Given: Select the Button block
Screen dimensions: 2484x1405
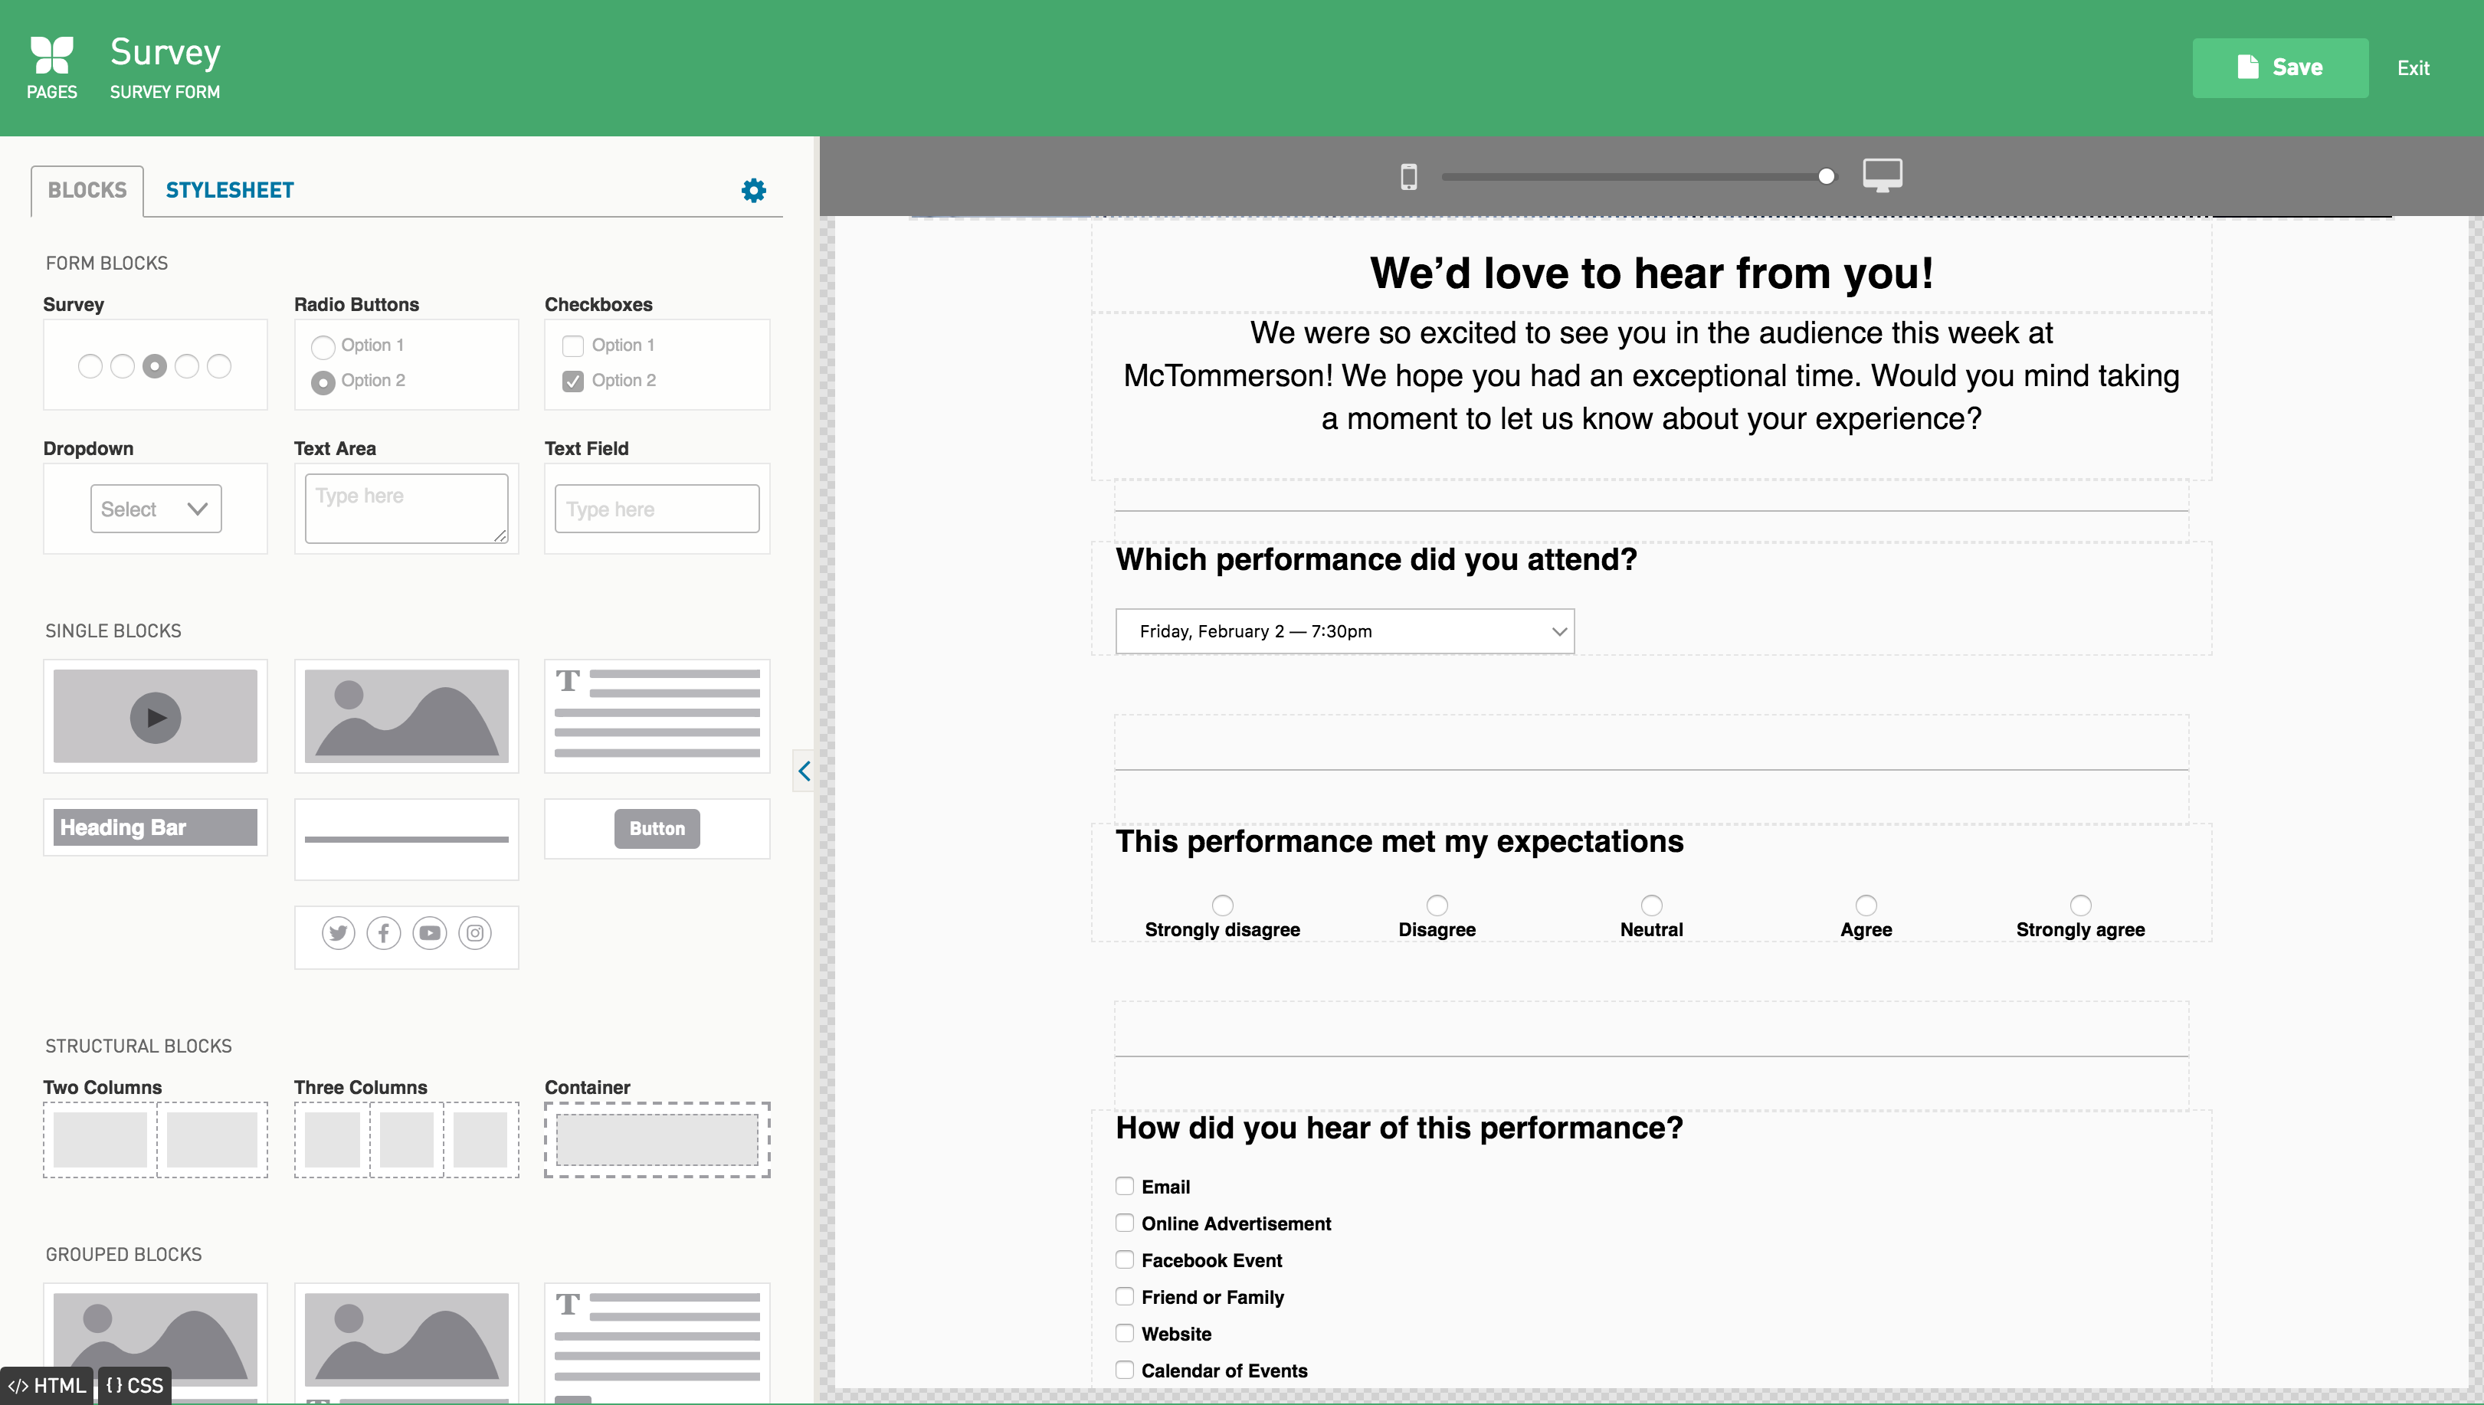Looking at the screenshot, I should (x=657, y=828).
